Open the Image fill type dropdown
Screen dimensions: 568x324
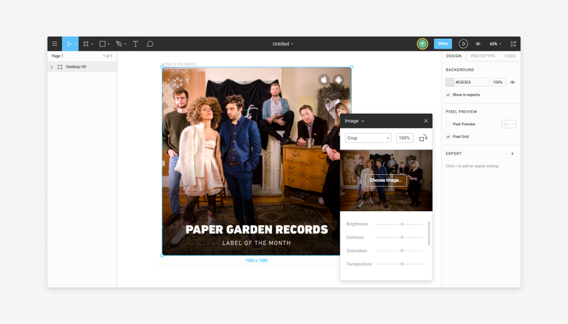[x=354, y=121]
